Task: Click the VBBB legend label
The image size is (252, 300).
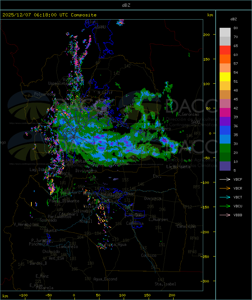Action: (x=238, y=215)
